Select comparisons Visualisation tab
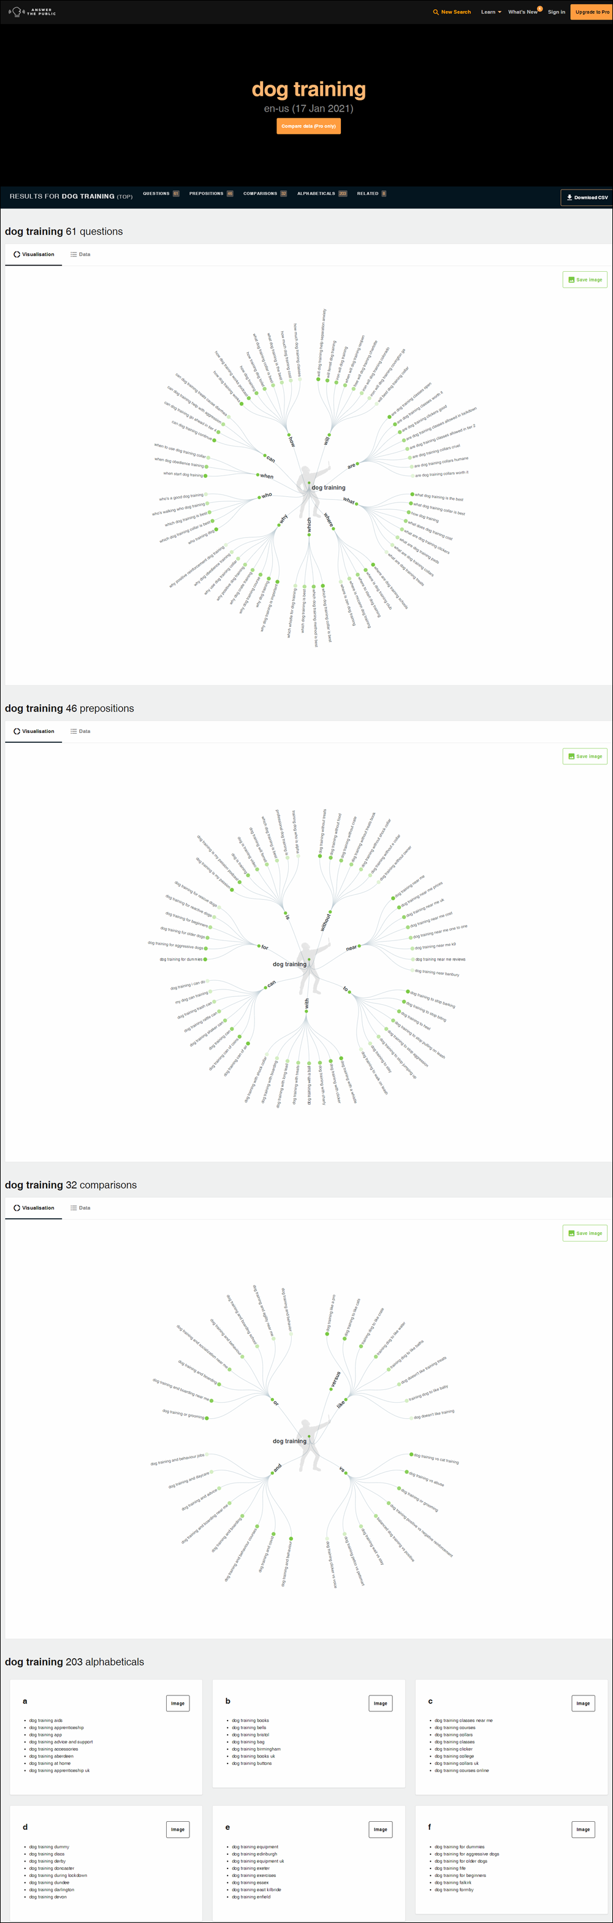 tap(34, 1208)
